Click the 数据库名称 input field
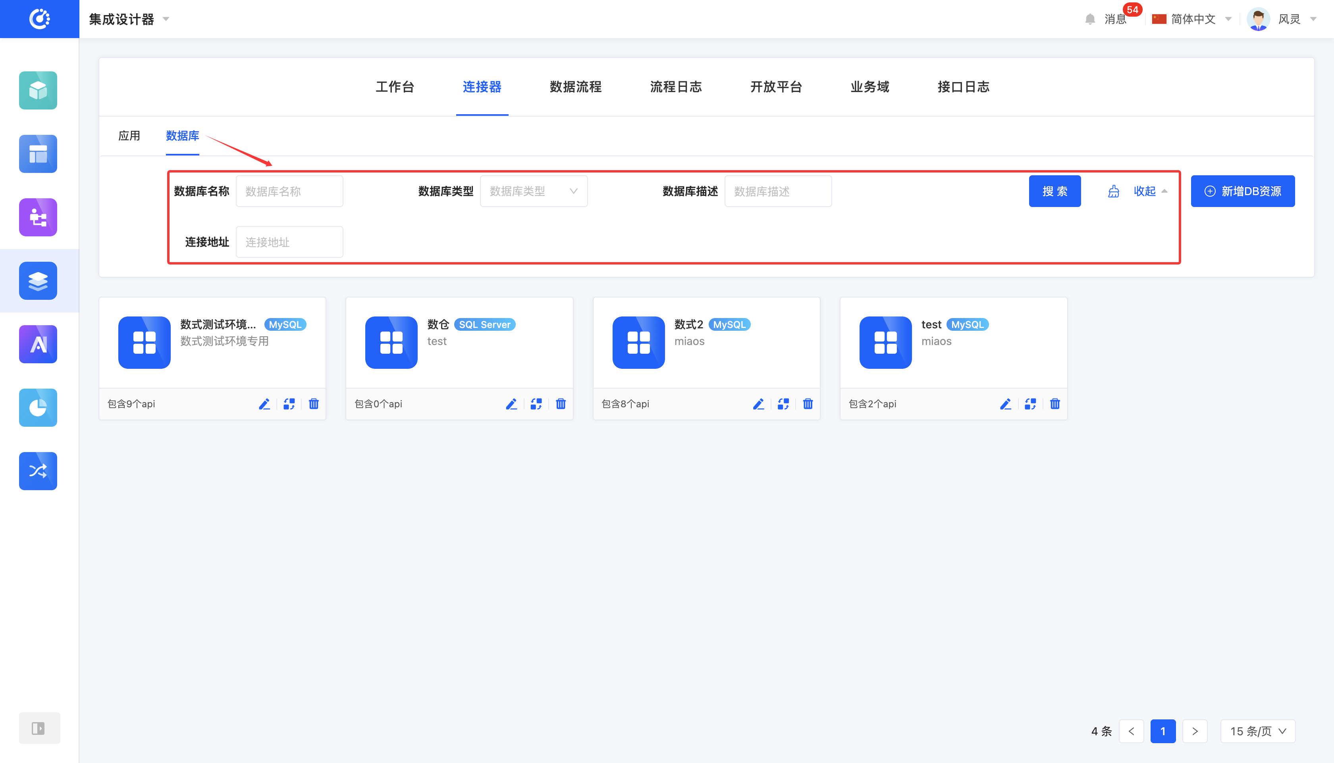Screen dimensions: 1334x763 tap(289, 191)
